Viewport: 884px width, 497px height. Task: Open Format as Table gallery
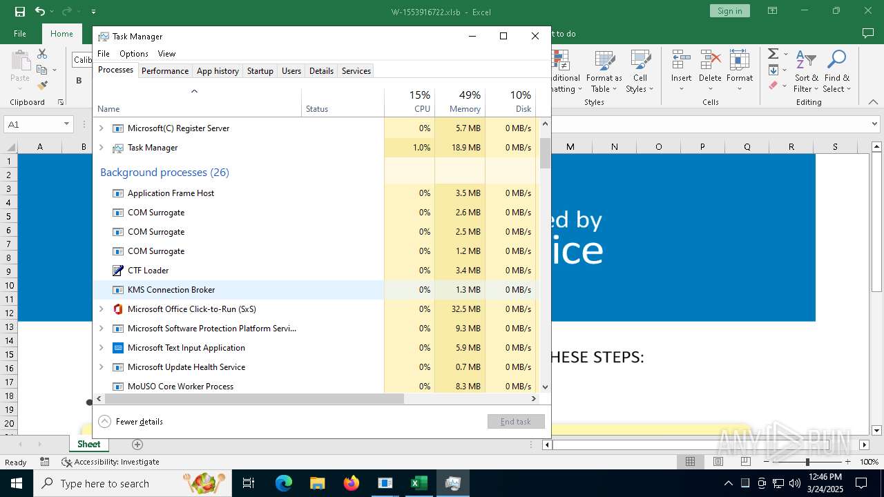[604, 71]
